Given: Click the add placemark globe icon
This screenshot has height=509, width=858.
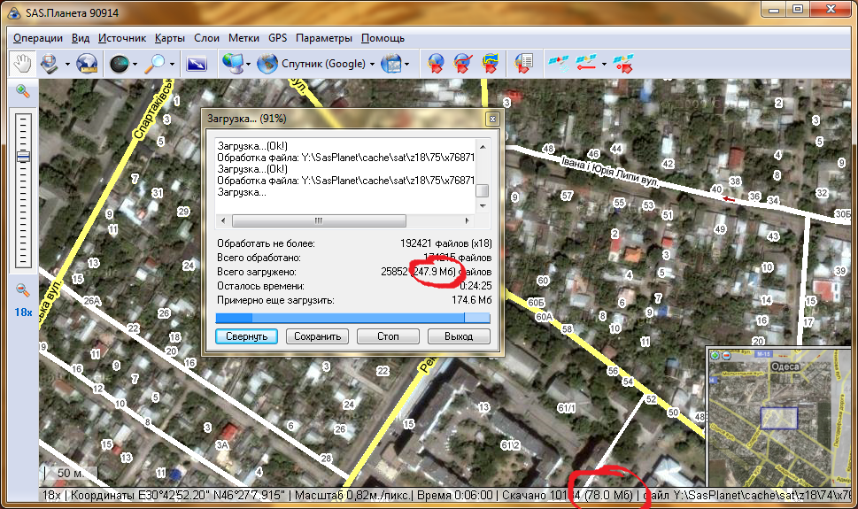Looking at the screenshot, I should [x=436, y=64].
